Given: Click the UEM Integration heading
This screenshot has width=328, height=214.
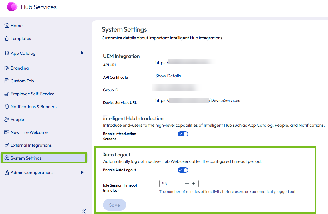Looking at the screenshot, I should pos(121,56).
